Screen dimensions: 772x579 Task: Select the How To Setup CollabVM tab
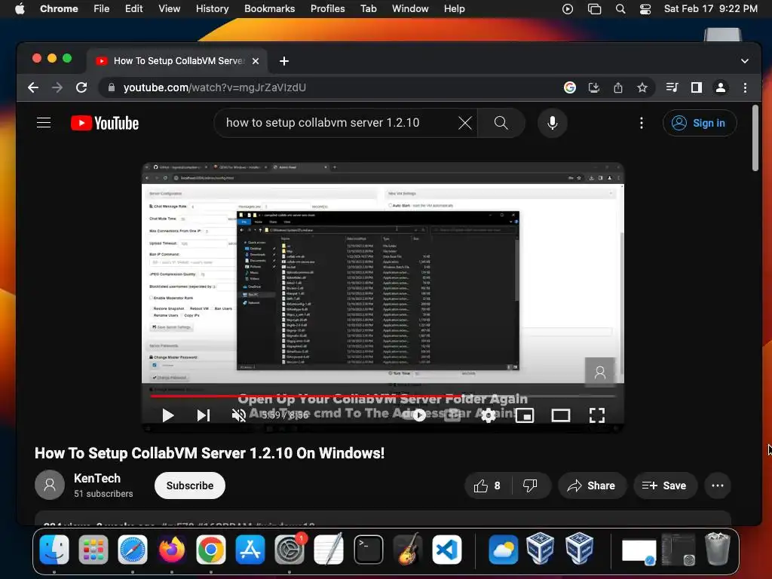pos(177,61)
